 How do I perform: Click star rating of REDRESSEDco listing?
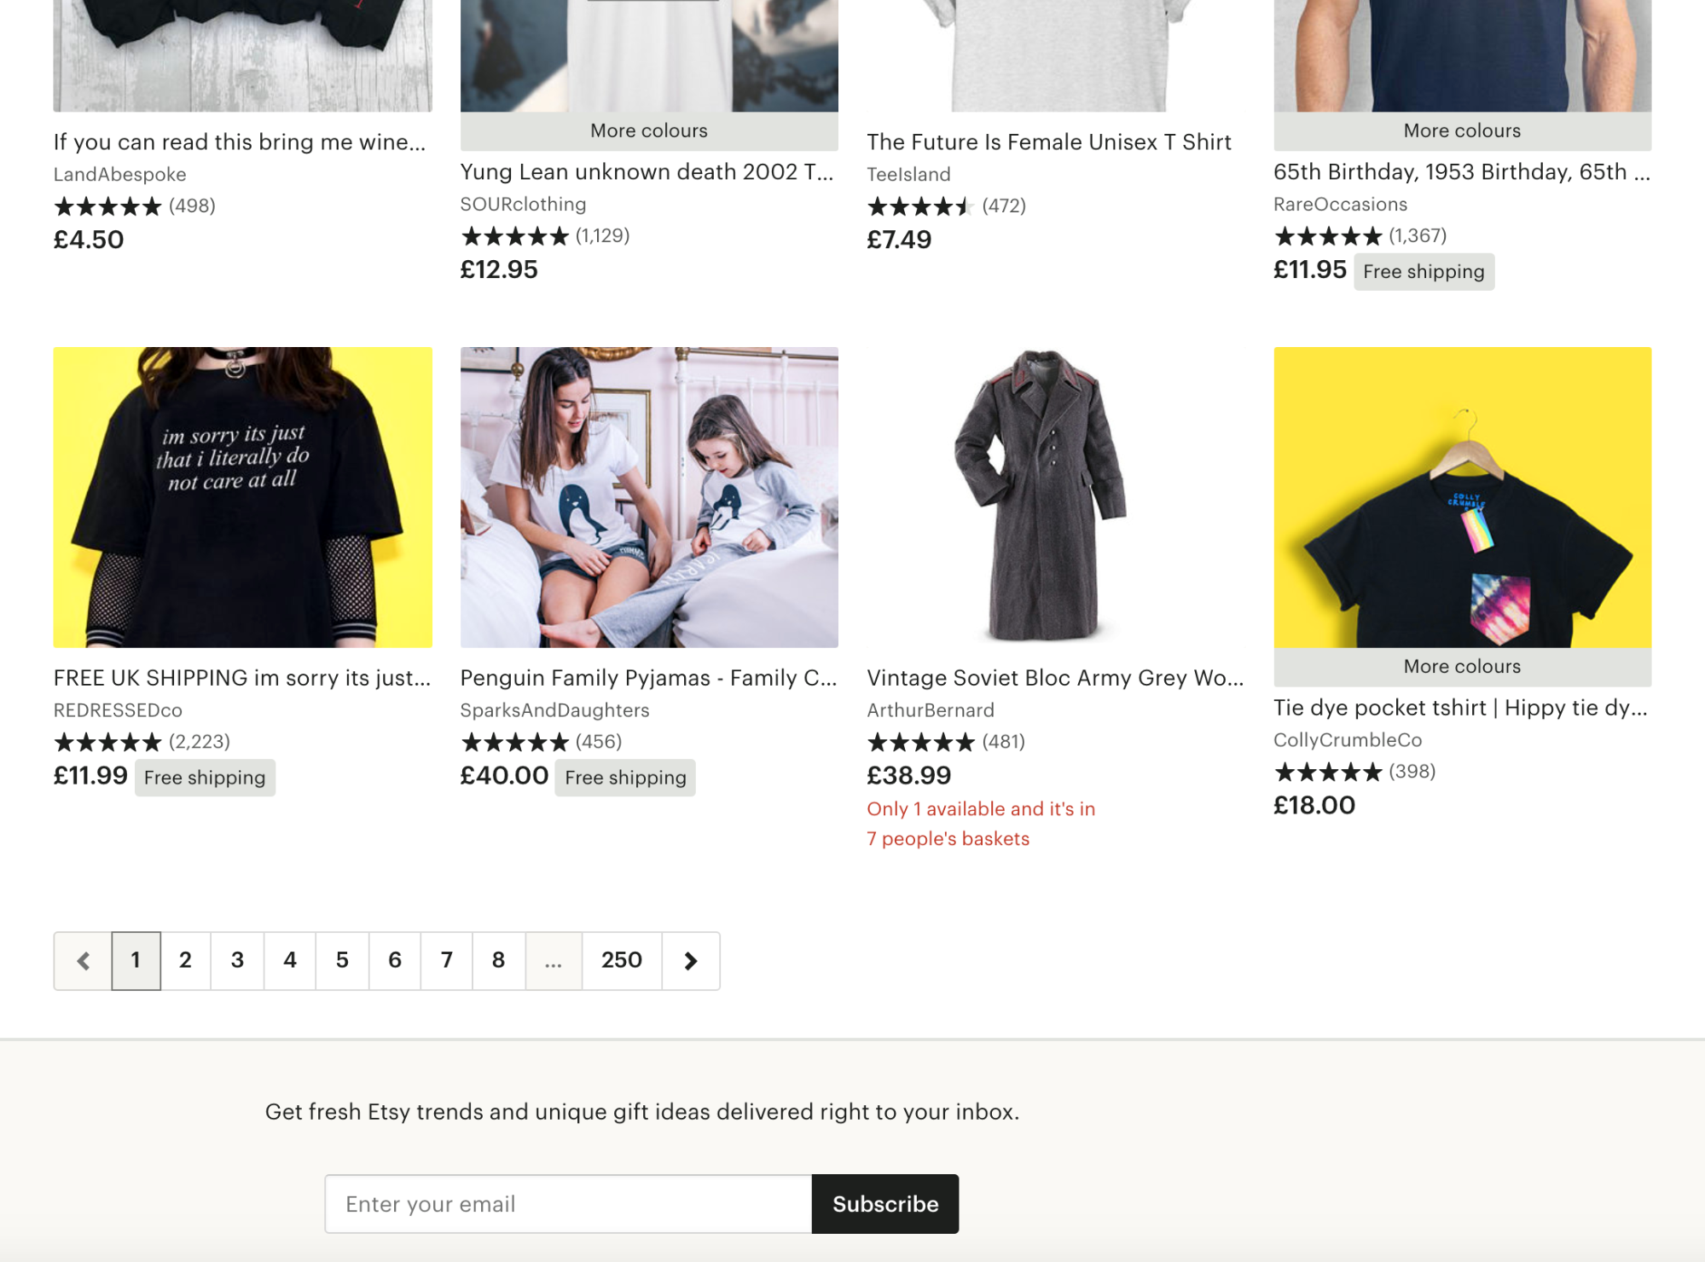pyautogui.click(x=107, y=742)
